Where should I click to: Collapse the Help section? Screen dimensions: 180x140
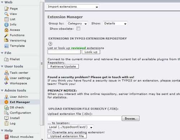(x=2, y=130)
